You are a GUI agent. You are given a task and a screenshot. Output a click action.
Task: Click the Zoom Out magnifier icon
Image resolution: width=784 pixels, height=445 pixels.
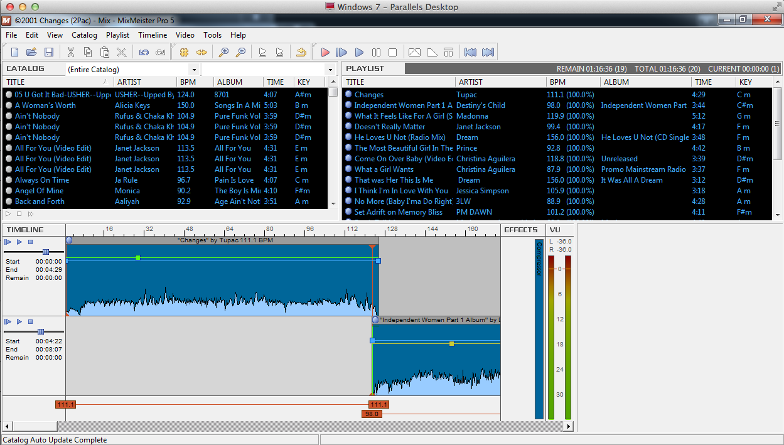(x=240, y=52)
